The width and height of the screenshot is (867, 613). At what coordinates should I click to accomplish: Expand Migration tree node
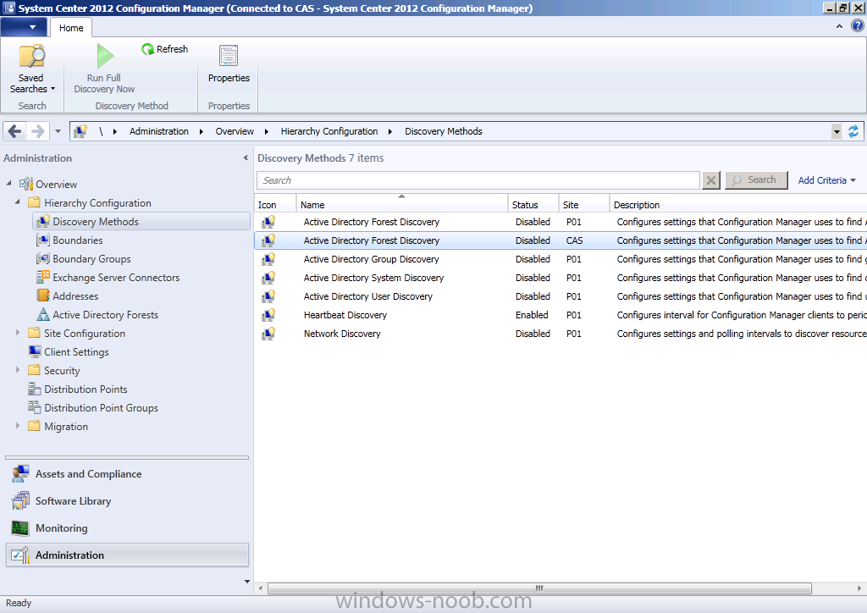click(x=18, y=426)
